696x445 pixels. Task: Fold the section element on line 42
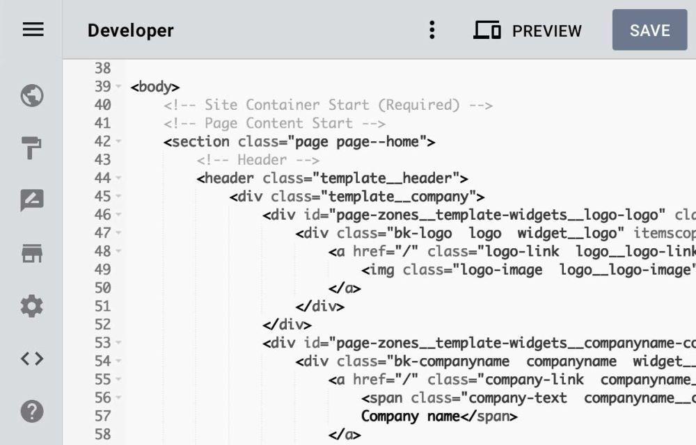tap(118, 142)
